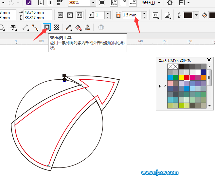Screen dimensions: 215x196
Task: Open the outline color dropdown arrow
Action: [196, 15]
